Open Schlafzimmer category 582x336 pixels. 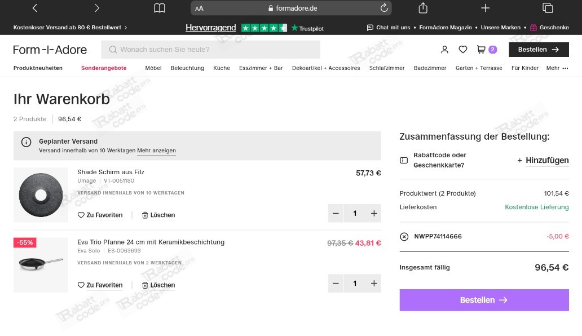(387, 68)
